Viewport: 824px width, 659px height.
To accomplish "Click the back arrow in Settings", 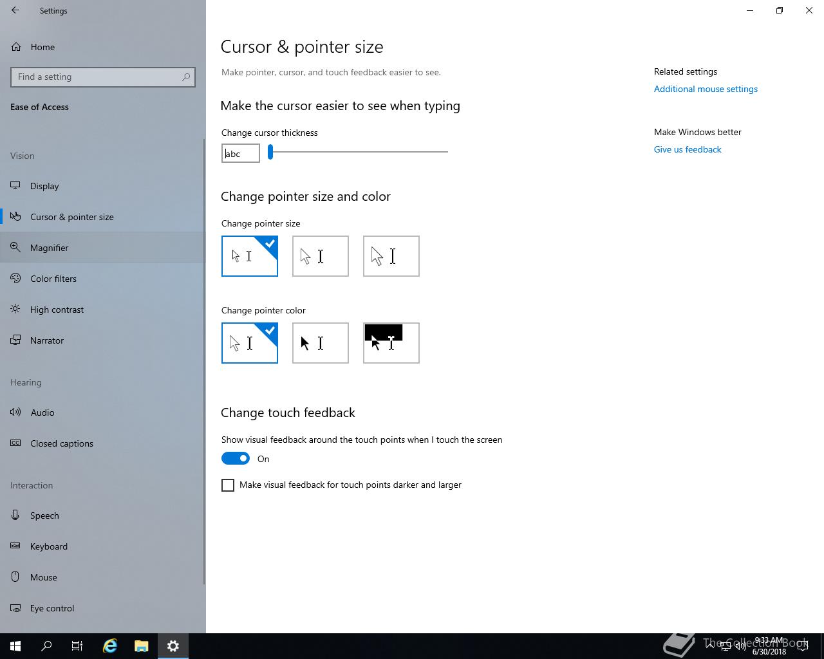I will click(x=15, y=10).
